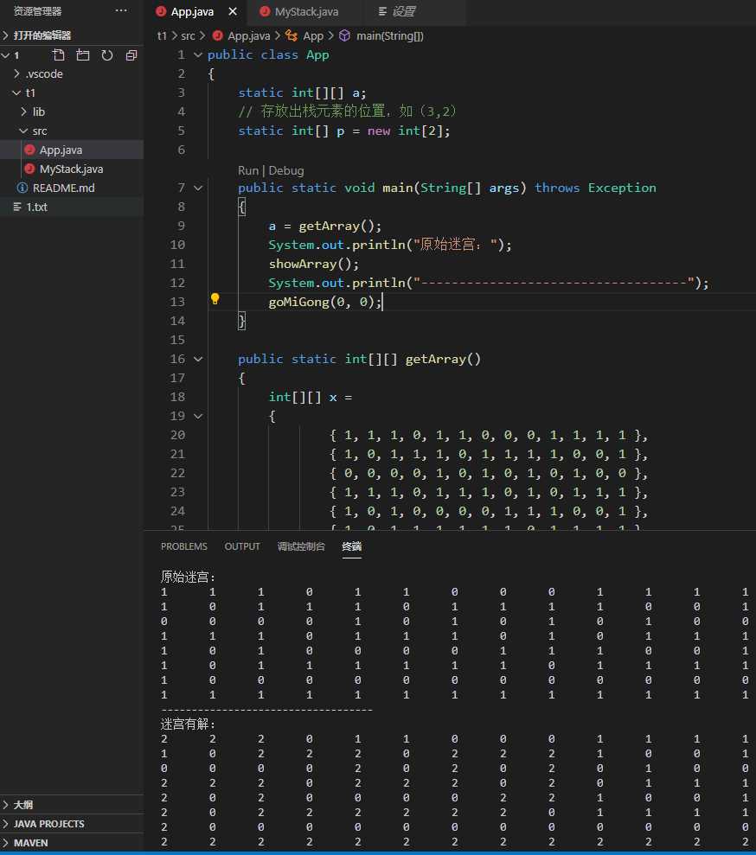Fold the main method at line 7
756x855 pixels.
[198, 188]
